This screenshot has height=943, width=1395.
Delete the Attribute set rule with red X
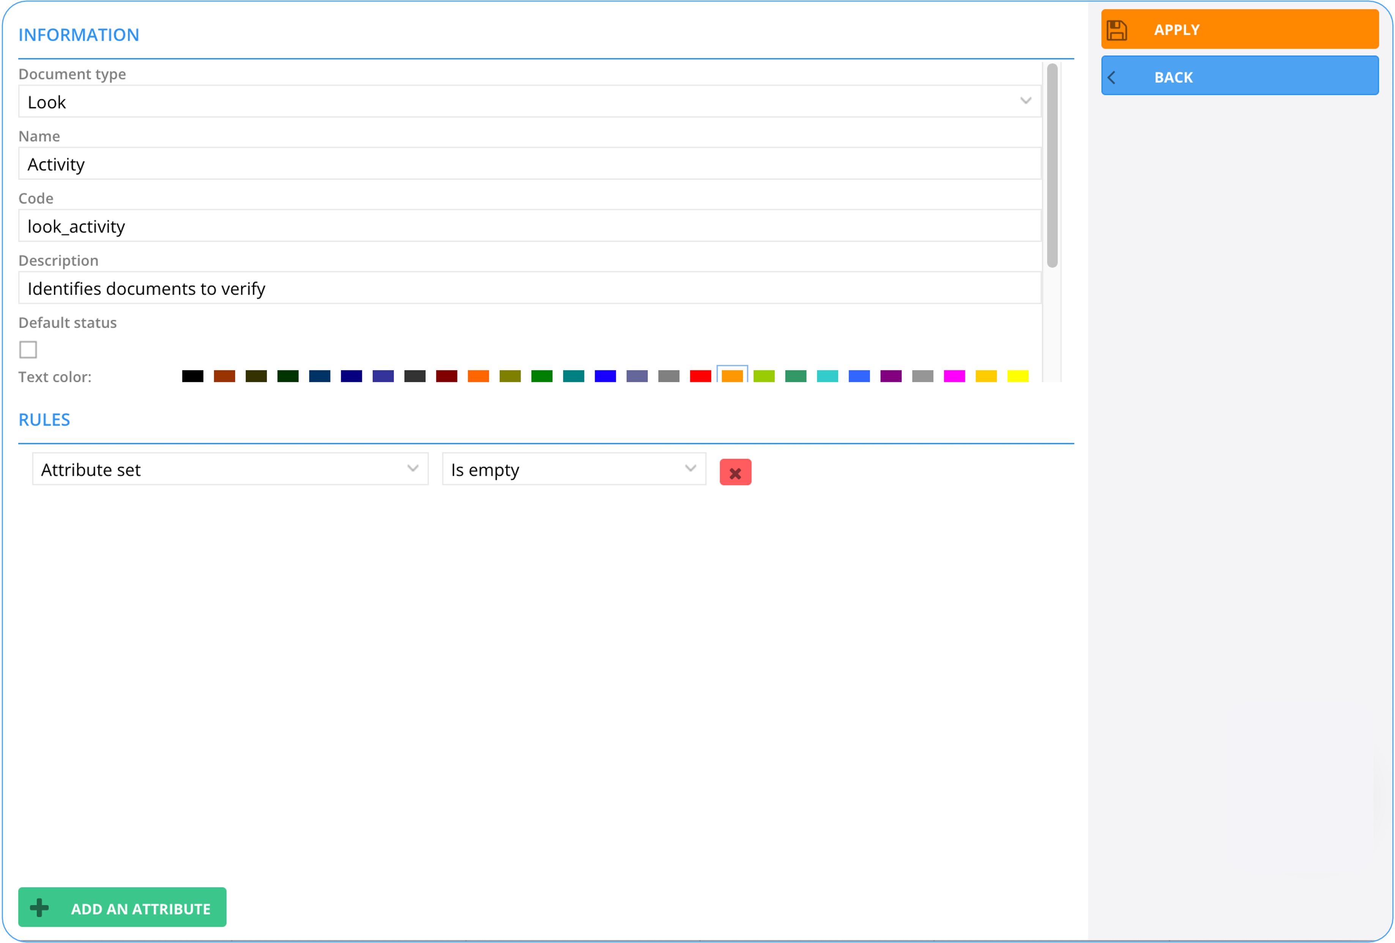[735, 472]
